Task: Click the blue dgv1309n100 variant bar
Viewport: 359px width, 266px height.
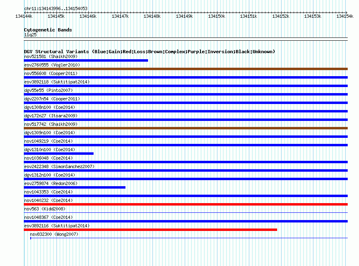Action: [186, 137]
